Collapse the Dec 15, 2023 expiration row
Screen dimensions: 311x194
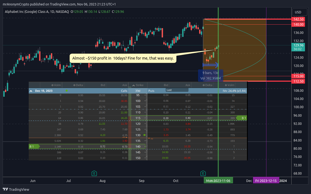tap(31, 91)
